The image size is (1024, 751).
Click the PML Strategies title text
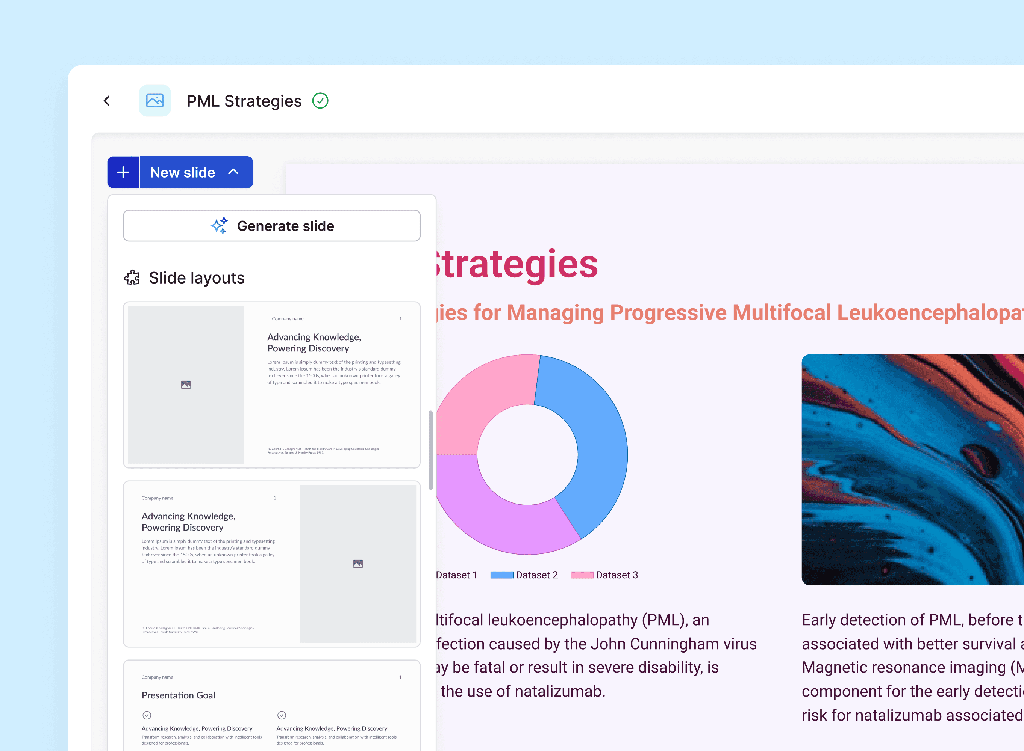244,101
